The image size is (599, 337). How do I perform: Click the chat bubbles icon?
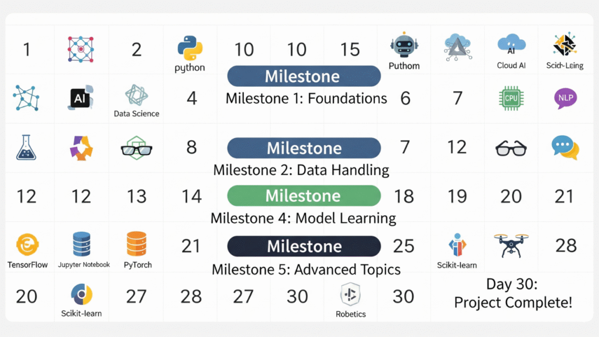tap(565, 147)
